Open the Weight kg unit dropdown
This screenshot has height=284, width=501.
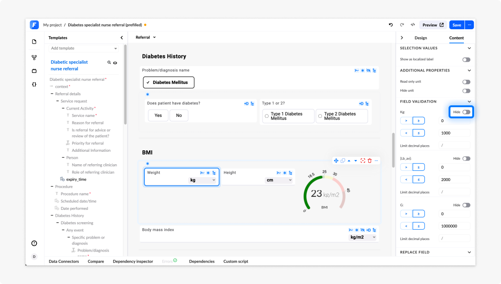pyautogui.click(x=203, y=180)
